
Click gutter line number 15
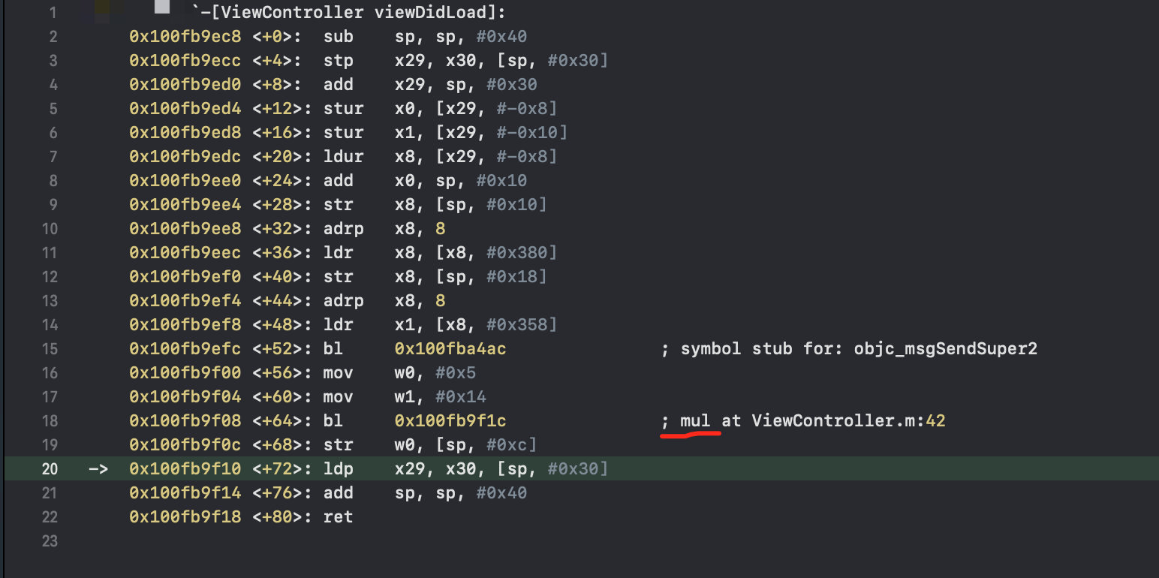[x=49, y=349]
